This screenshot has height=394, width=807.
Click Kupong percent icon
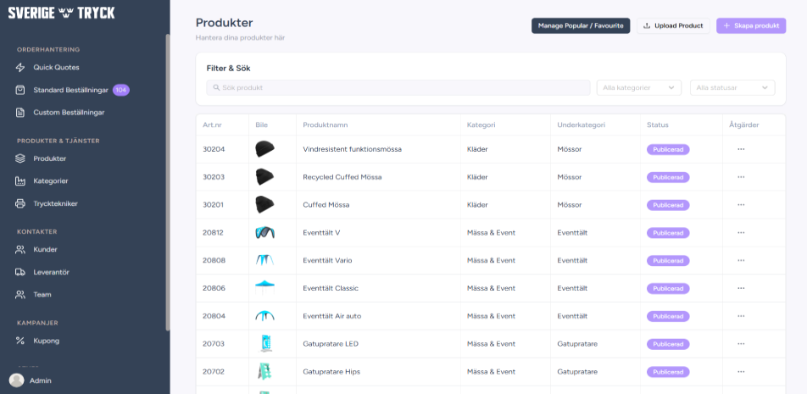point(20,341)
